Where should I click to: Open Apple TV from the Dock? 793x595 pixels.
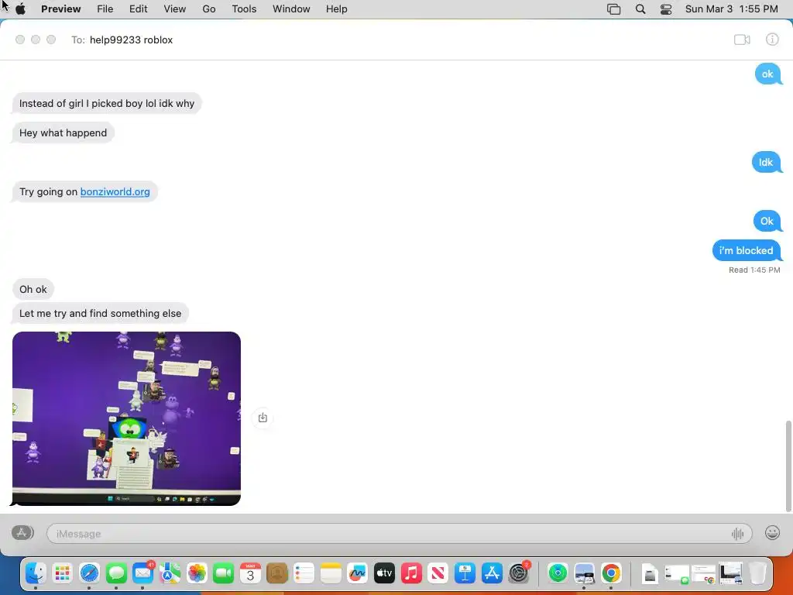[384, 573]
